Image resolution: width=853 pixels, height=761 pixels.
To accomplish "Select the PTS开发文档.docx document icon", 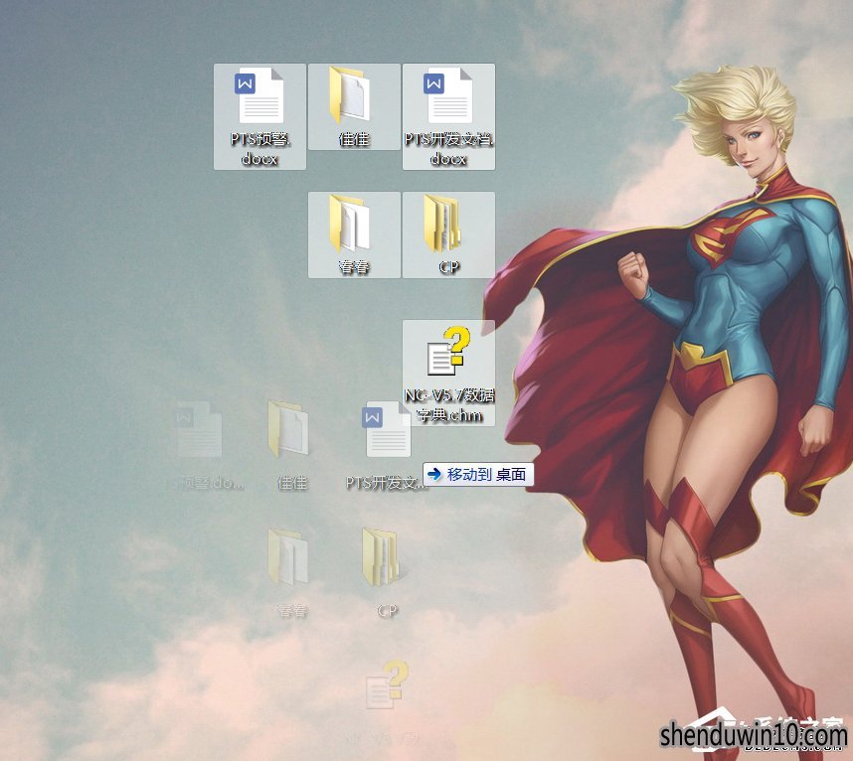I will pyautogui.click(x=447, y=95).
